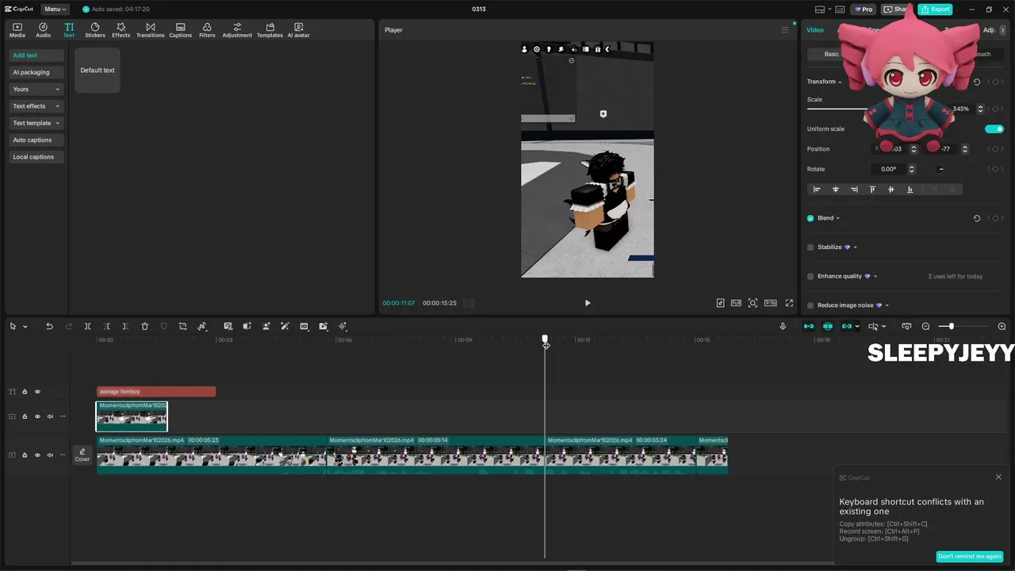Open the Stickers tab
The image size is (1015, 571).
click(95, 30)
